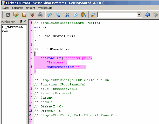
Task: Redo the last undone edit
Action: [x=58, y=15]
